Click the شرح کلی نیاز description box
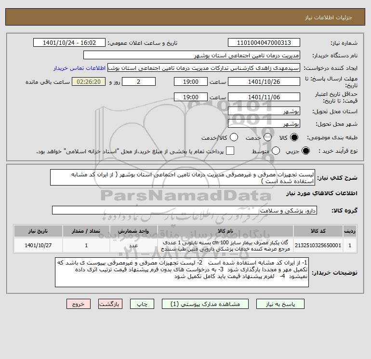The image size is (371, 359). (183, 177)
